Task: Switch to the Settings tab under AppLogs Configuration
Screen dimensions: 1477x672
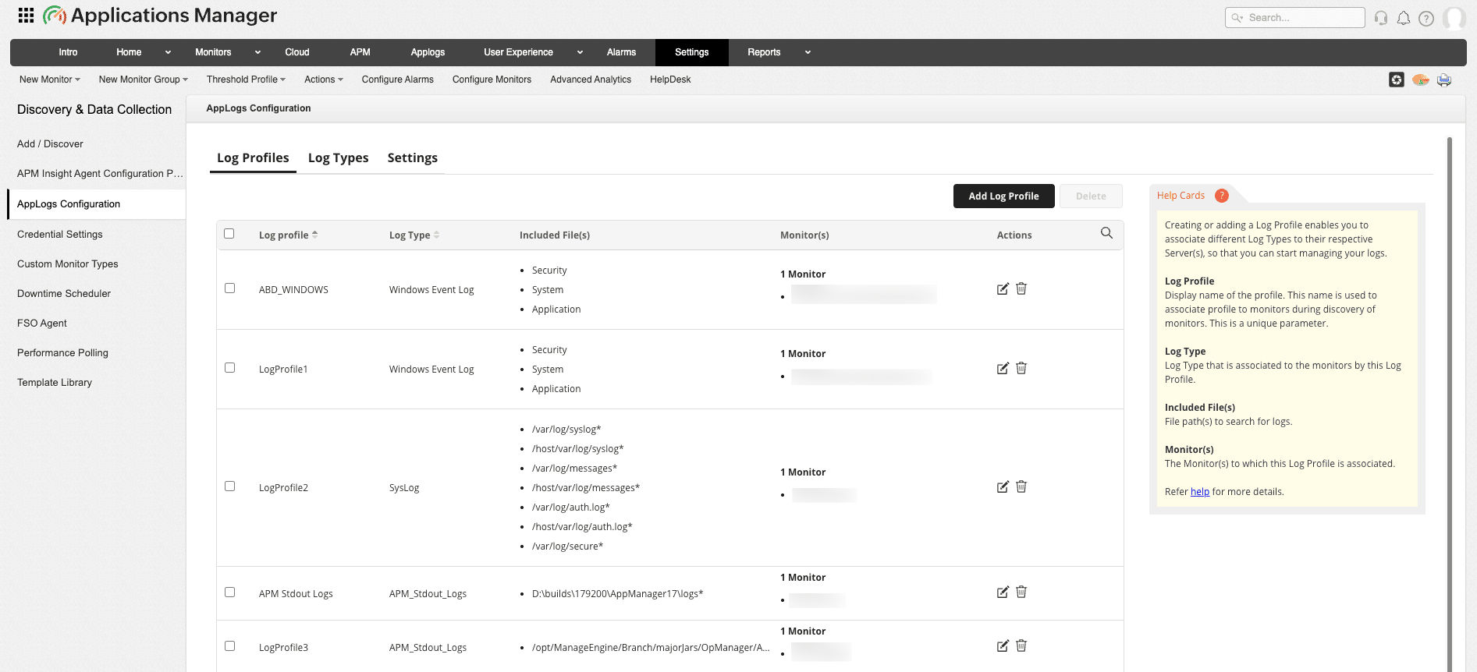Action: pos(412,157)
